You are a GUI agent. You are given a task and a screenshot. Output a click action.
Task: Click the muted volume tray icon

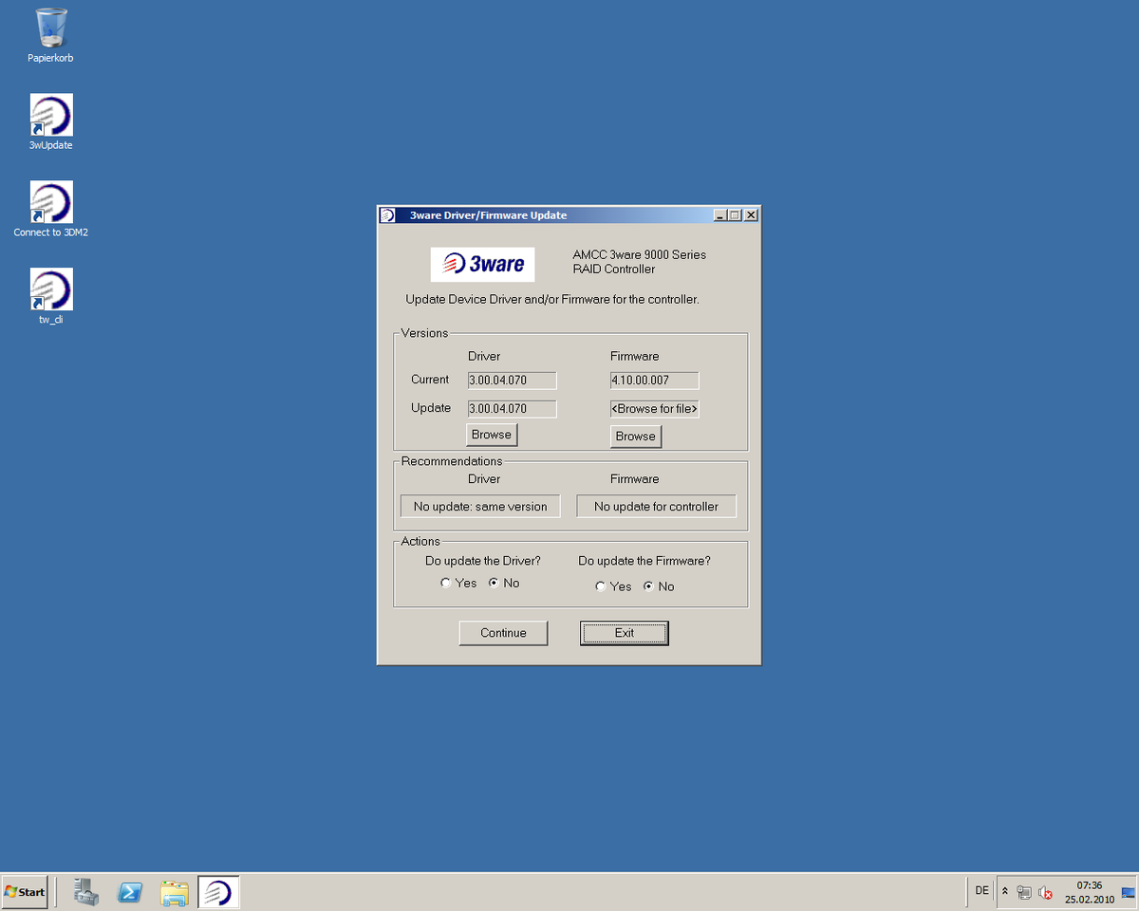point(1045,892)
